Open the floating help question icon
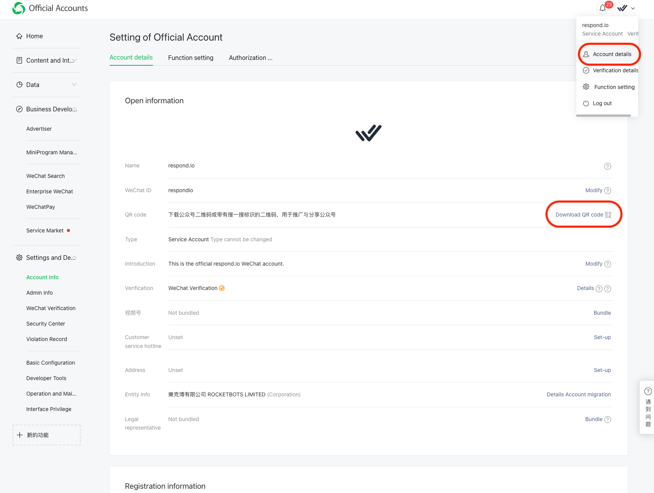 click(648, 391)
